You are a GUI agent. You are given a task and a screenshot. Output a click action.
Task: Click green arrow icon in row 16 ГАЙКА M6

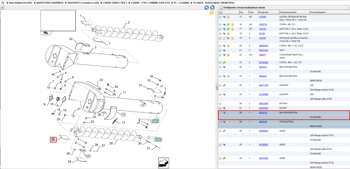[228, 24]
